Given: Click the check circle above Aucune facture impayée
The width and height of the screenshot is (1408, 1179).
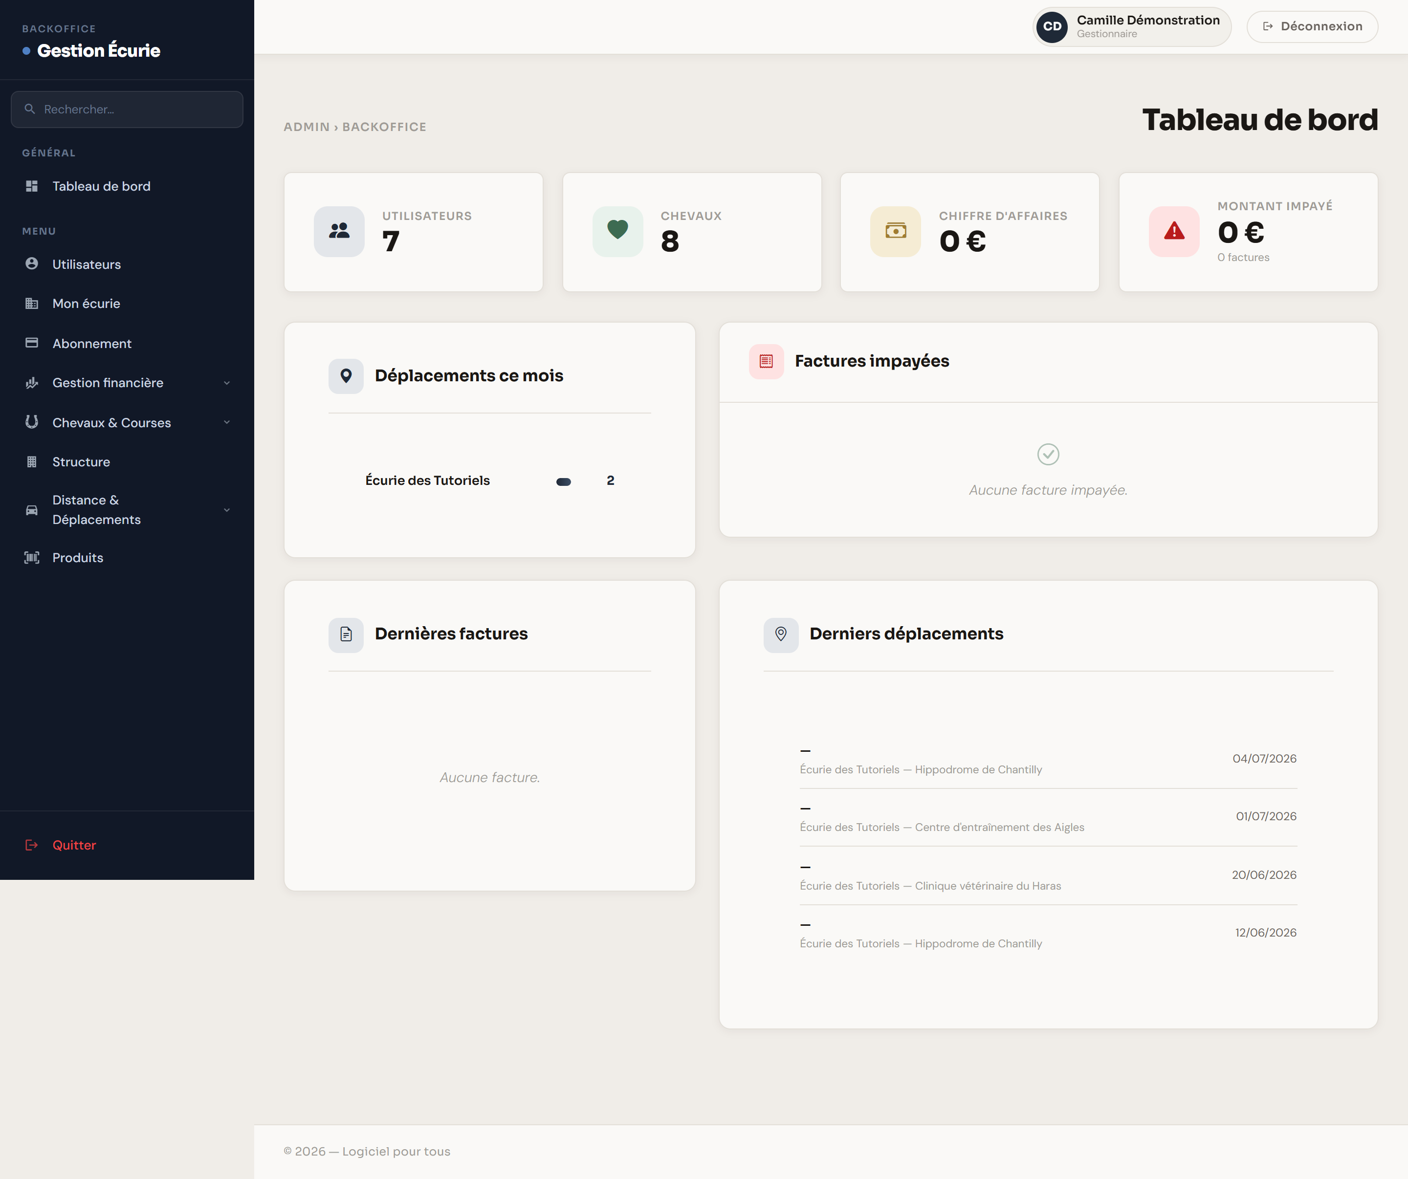Looking at the screenshot, I should [1048, 455].
